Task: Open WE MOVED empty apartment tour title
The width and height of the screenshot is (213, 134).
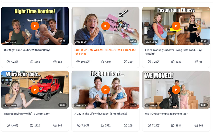Action: coord(166,113)
